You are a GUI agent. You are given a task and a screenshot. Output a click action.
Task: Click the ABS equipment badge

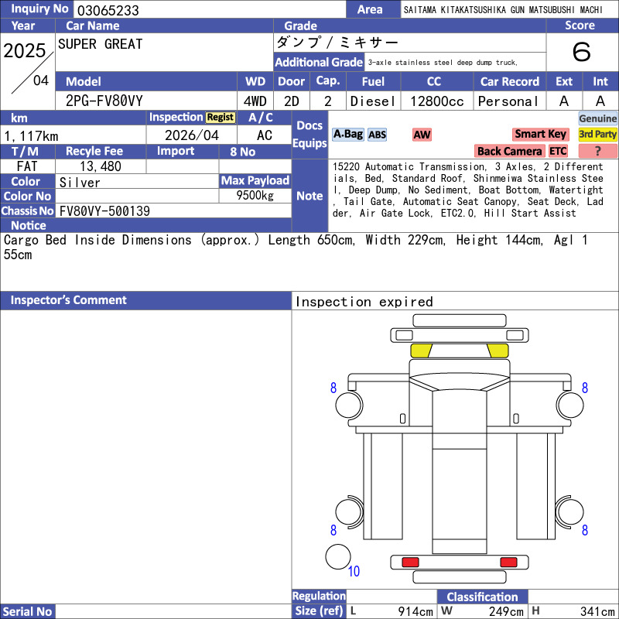click(x=377, y=135)
